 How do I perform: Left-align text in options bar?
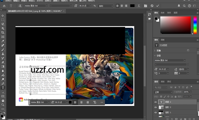[x=117, y=6]
